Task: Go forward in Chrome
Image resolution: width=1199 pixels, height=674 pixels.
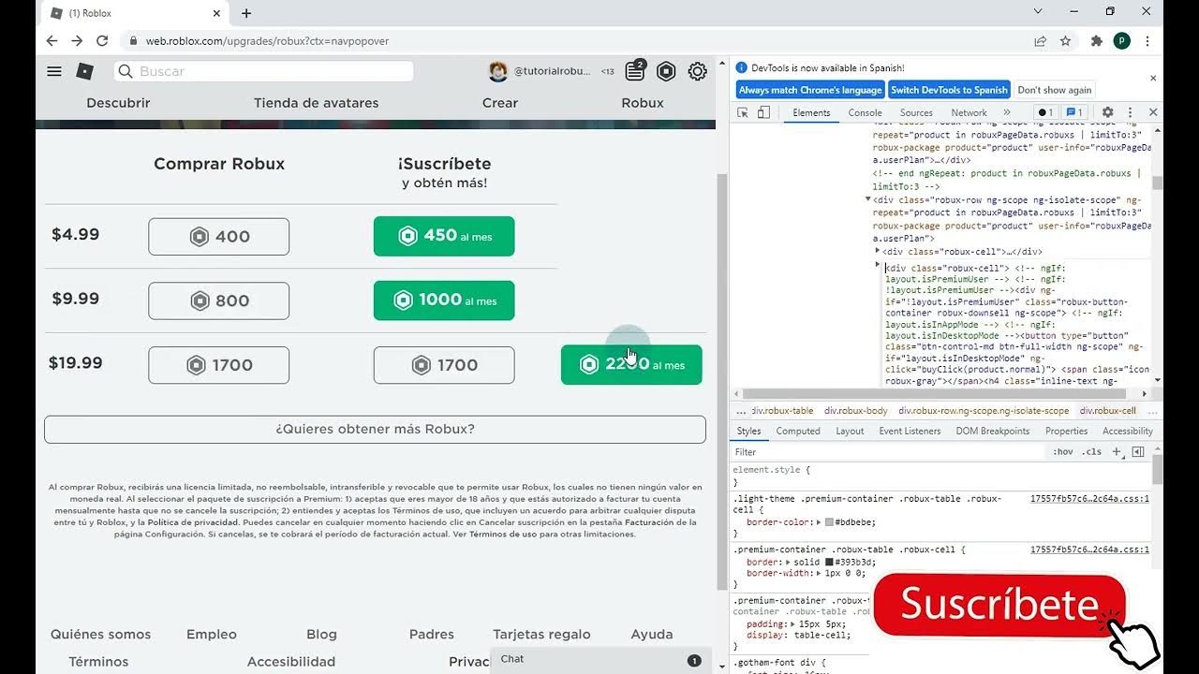Action: click(x=77, y=41)
